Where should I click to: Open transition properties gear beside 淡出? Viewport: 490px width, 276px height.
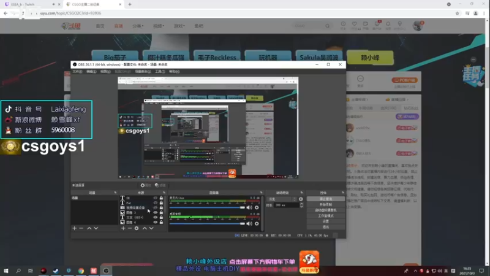pos(301,199)
